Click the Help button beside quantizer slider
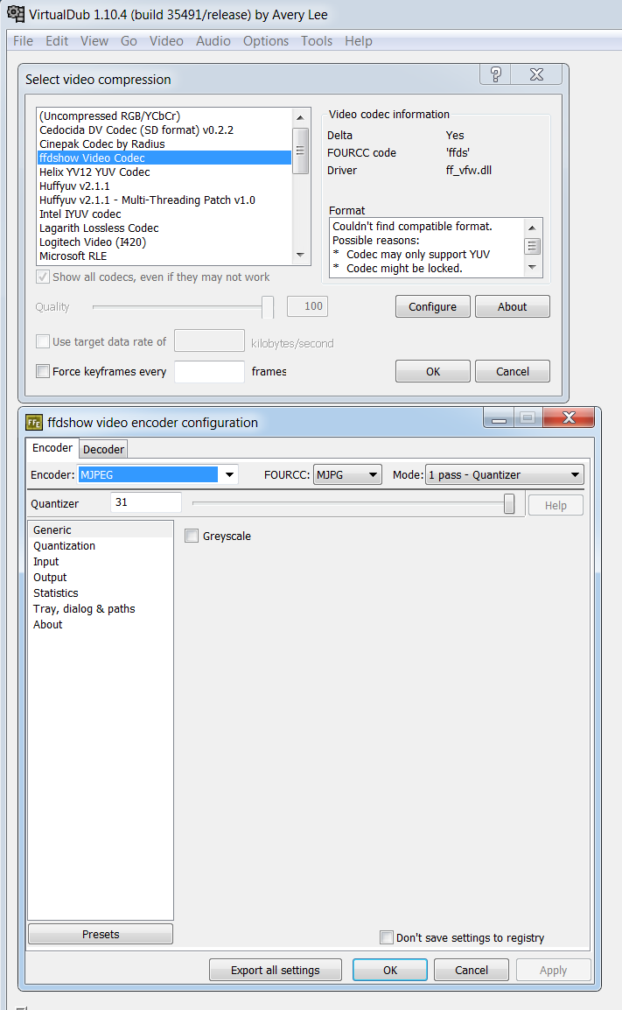The image size is (622, 1010). click(556, 505)
